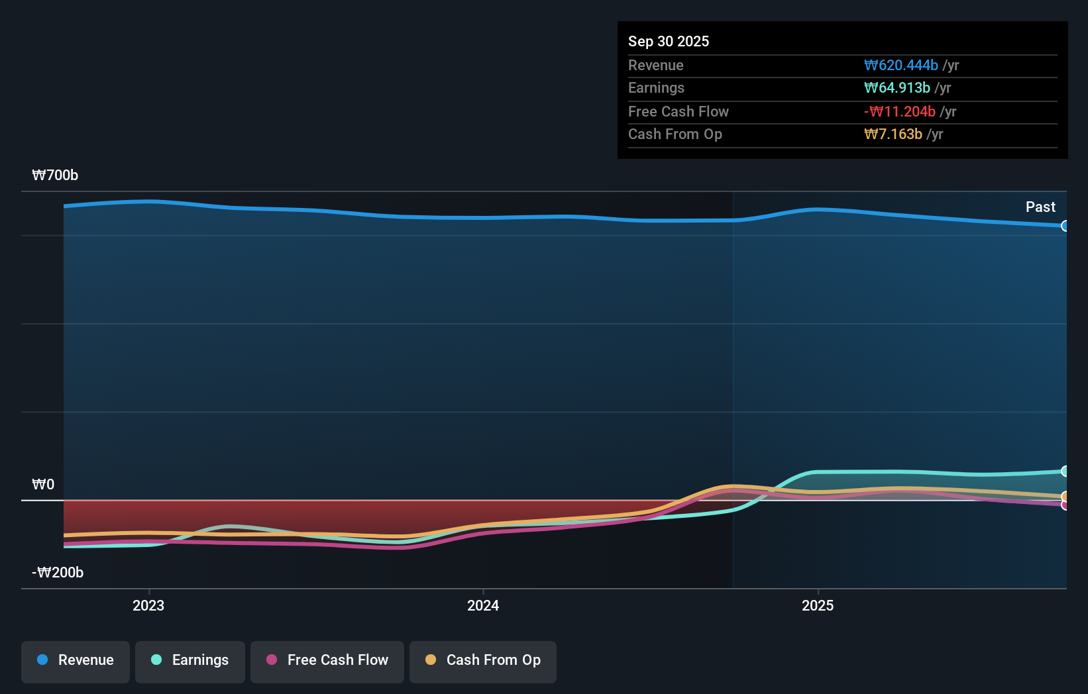Viewport: 1088px width, 694px height.
Task: Click the 2024 label on the time axis
Action: click(x=482, y=605)
